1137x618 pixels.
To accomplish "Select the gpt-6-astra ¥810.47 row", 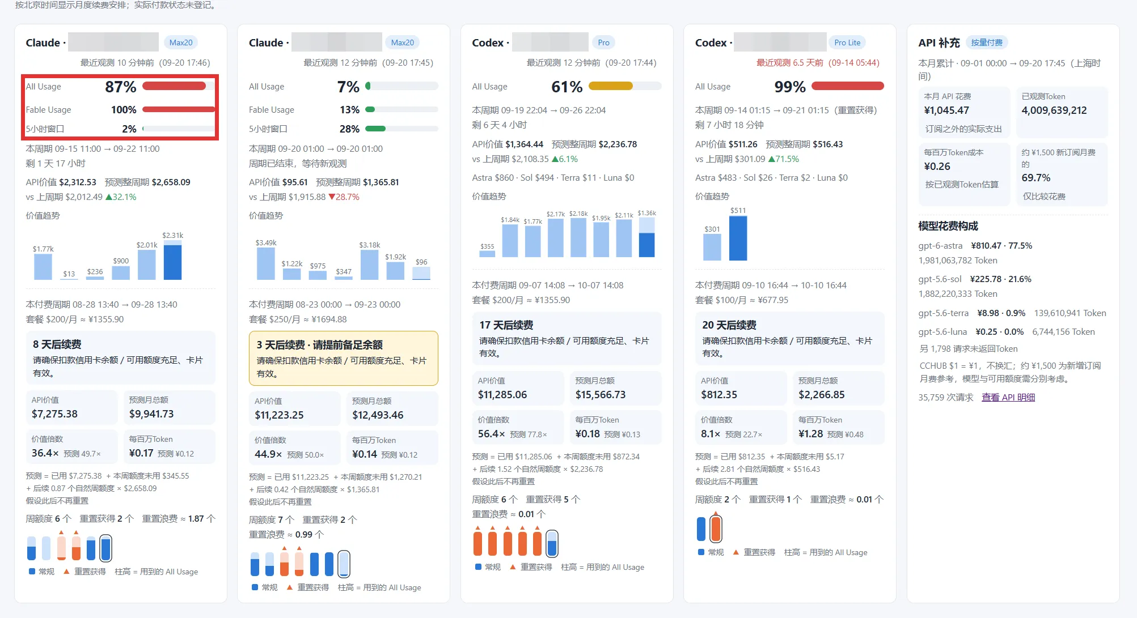I will point(1012,253).
